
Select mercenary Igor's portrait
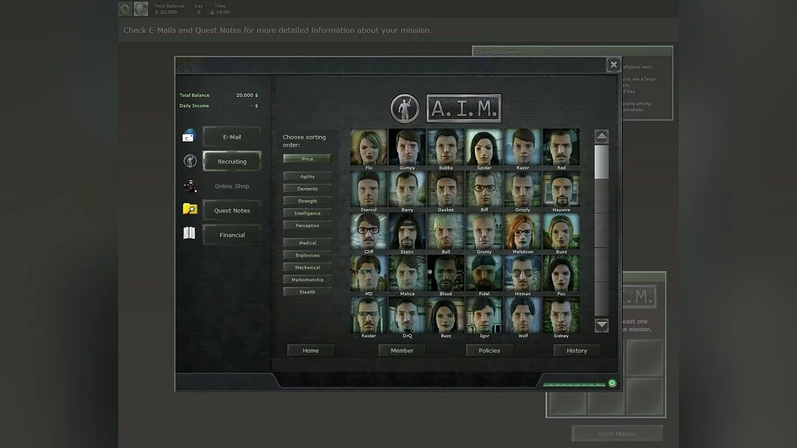484,315
